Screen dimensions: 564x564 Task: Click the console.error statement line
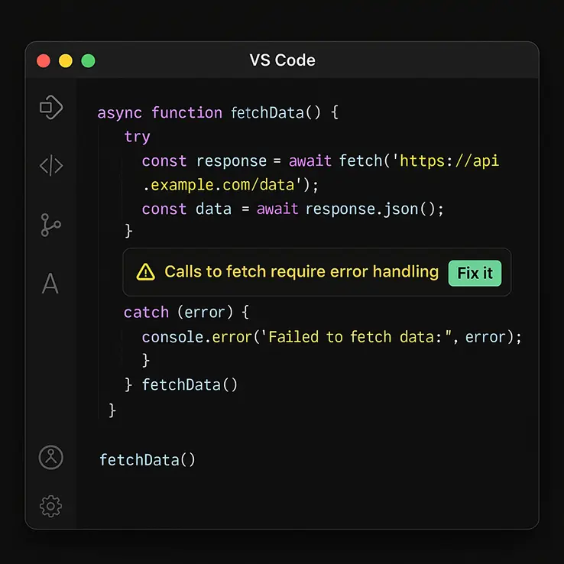[331, 337]
